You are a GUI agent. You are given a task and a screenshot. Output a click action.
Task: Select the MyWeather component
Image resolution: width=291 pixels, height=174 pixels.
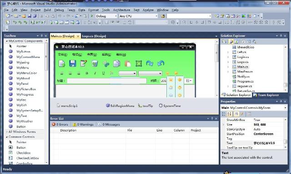pyautogui.click(x=25, y=121)
